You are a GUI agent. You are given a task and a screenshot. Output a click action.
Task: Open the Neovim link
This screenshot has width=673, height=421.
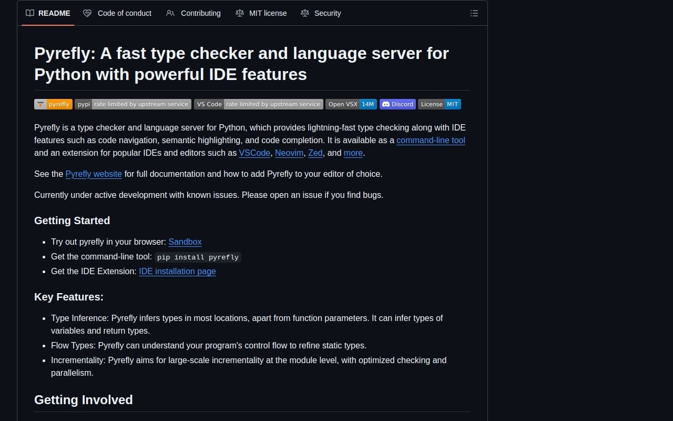289,153
